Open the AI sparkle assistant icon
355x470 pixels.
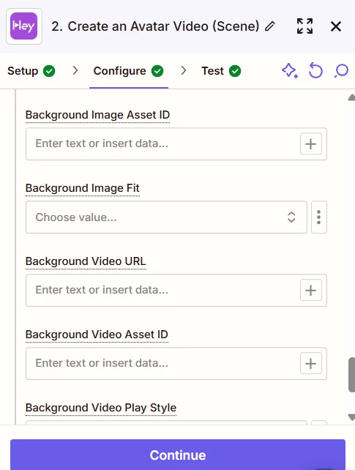pyautogui.click(x=290, y=71)
